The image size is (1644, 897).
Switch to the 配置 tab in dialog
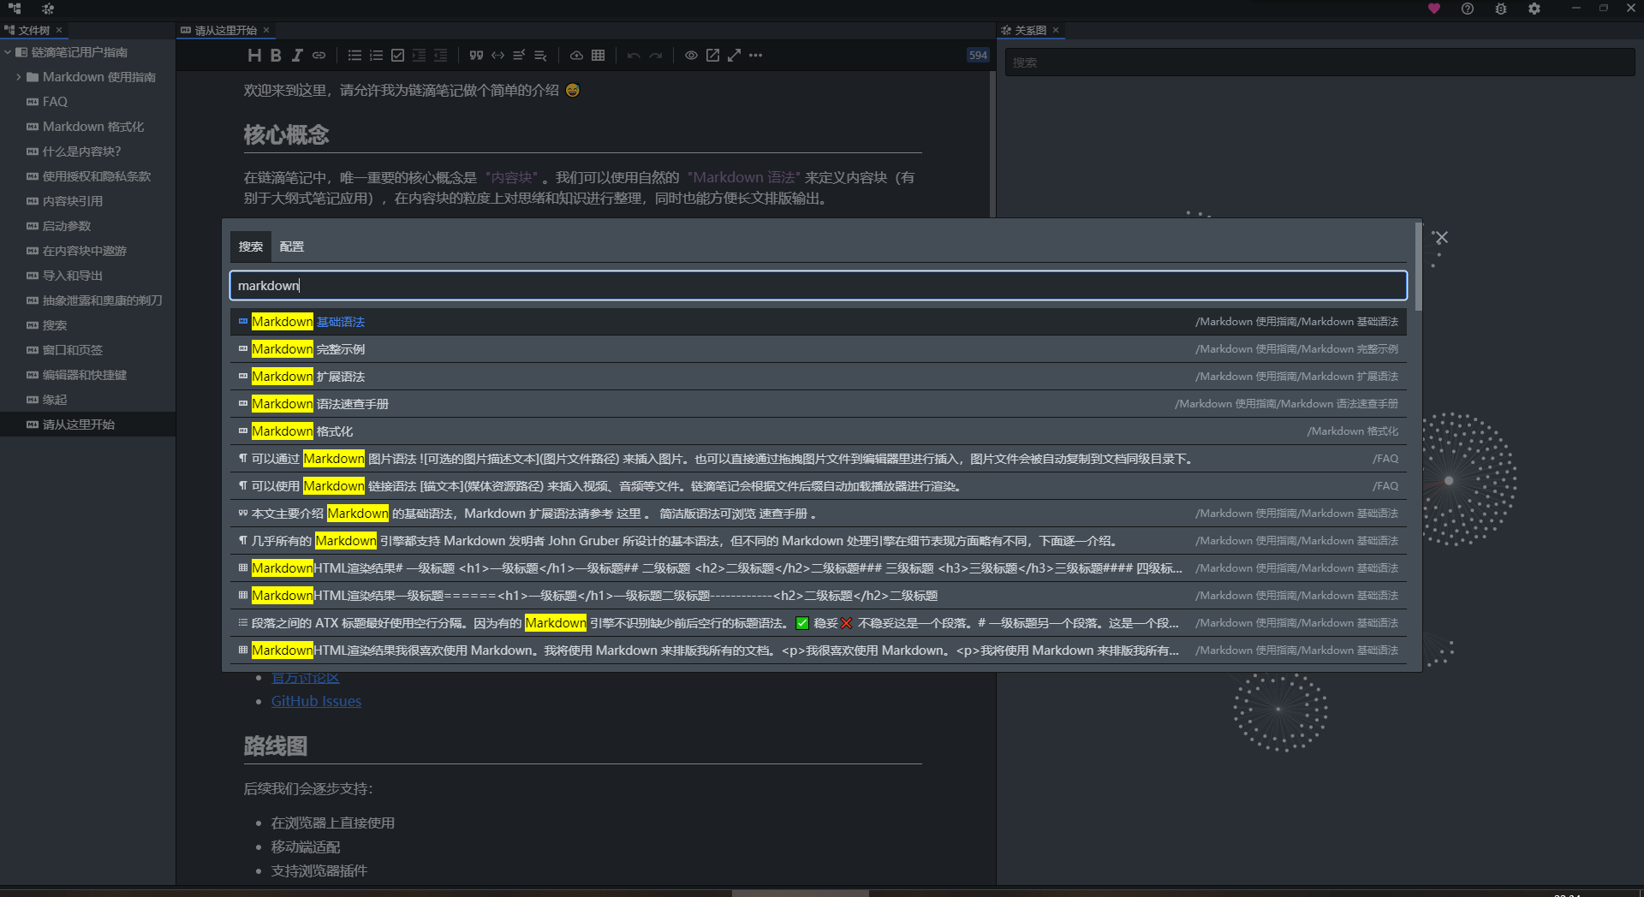[291, 247]
